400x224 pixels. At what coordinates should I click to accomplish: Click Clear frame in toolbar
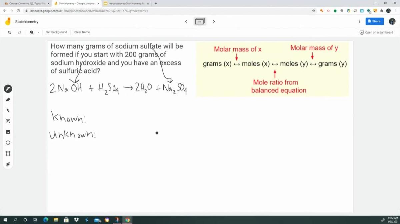(x=82, y=32)
